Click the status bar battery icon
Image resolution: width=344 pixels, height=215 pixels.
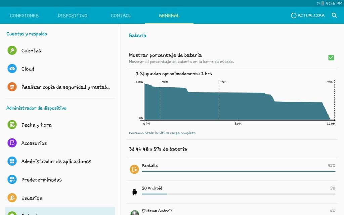pos(323,3)
